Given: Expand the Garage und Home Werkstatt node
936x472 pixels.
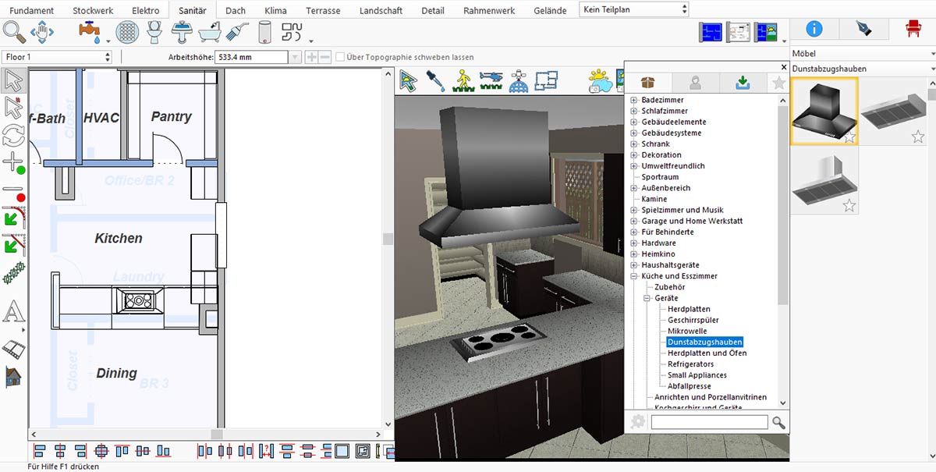Looking at the screenshot, I should (634, 222).
